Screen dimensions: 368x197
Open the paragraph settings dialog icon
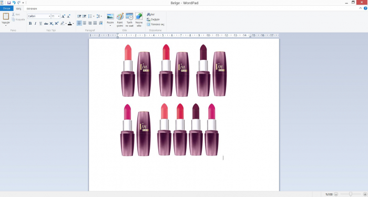101,23
